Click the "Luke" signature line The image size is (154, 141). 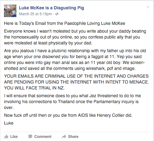[9, 123]
